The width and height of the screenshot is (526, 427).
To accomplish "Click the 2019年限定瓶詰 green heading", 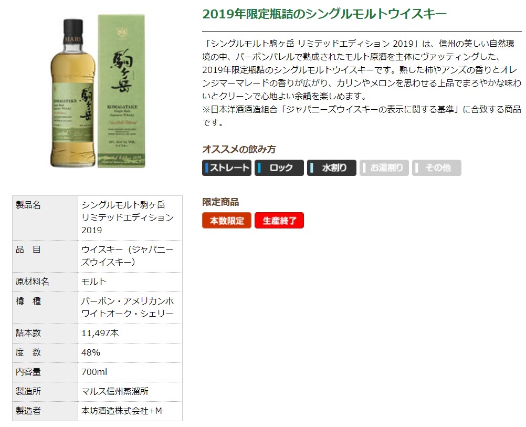I will point(324,14).
